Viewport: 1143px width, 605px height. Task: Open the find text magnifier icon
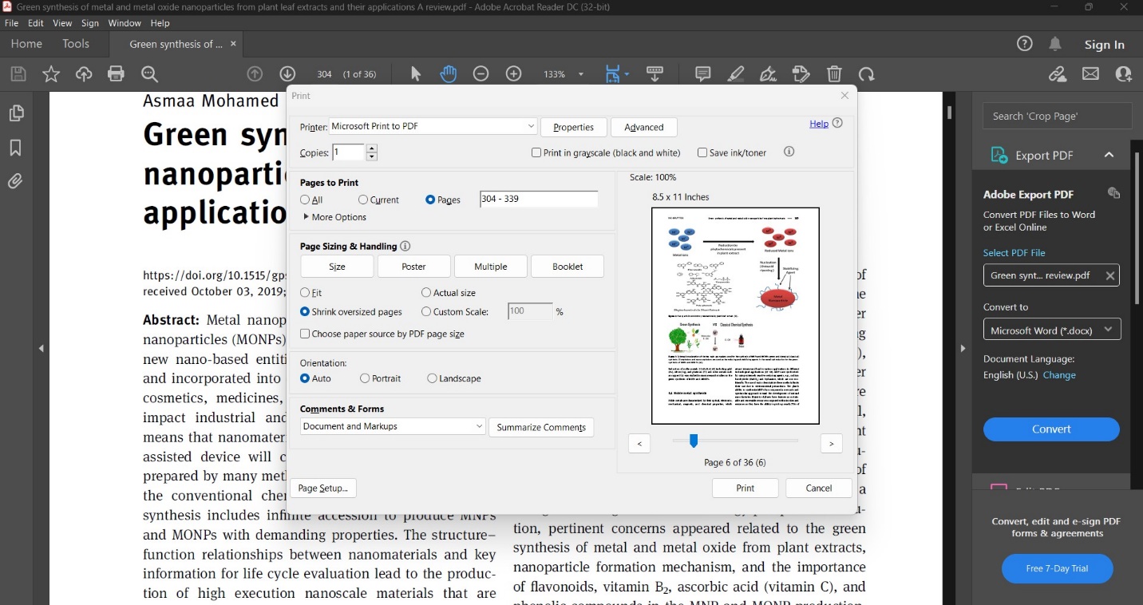pos(149,74)
